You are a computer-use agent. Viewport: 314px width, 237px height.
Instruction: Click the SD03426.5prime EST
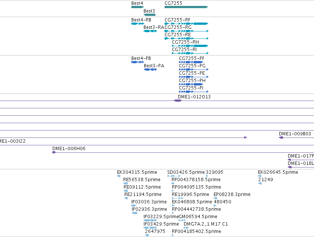pyautogui.click(x=174, y=176)
